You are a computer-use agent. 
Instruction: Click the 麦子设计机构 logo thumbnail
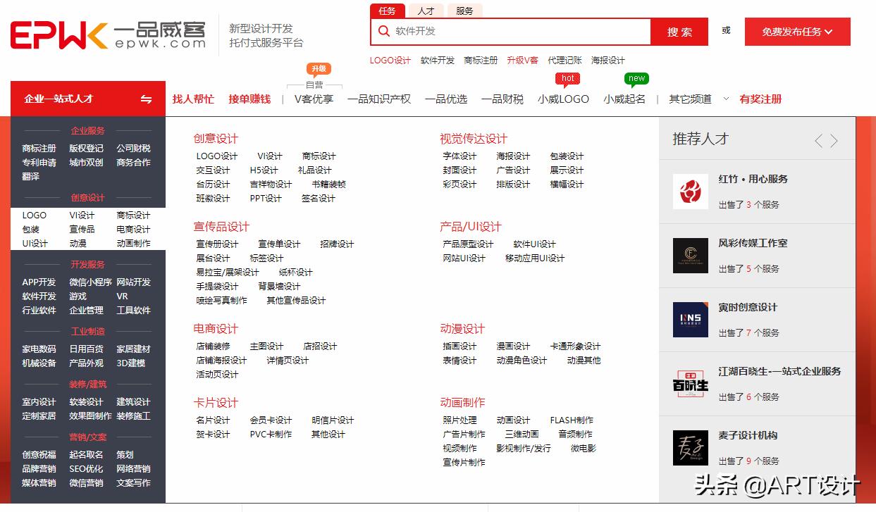tap(690, 447)
